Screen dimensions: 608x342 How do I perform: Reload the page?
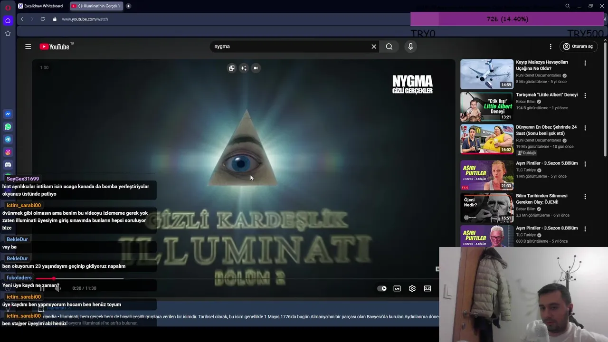click(43, 19)
